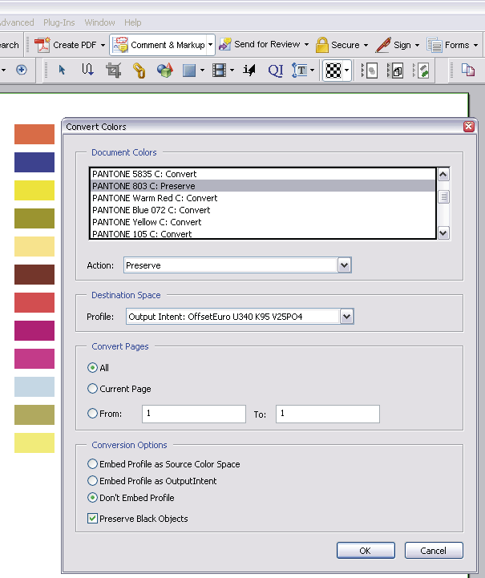Image resolution: width=485 pixels, height=578 pixels.
Task: Choose Don't Embed Profile option
Action: pyautogui.click(x=92, y=498)
